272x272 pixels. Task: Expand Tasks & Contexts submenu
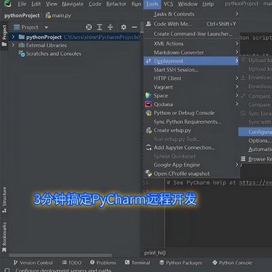[x=237, y=14]
